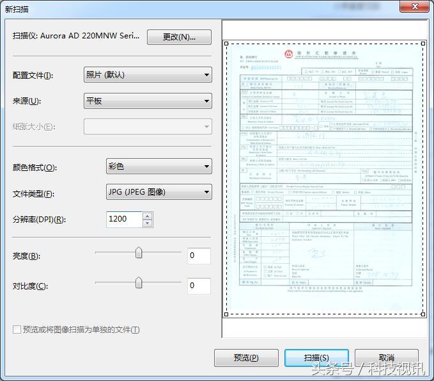Click the bottom-left crop handle of preview
Viewport: 434px width, 381px height.
(226, 314)
